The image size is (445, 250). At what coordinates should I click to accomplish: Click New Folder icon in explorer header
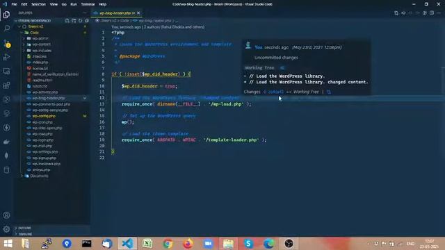tap(74, 21)
